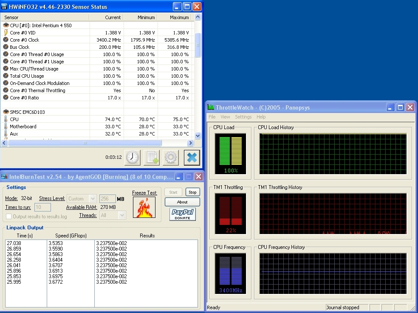Viewport: 418px width, 313px height.
Task: Click the About button in IntelBurnTest
Action: (x=182, y=202)
